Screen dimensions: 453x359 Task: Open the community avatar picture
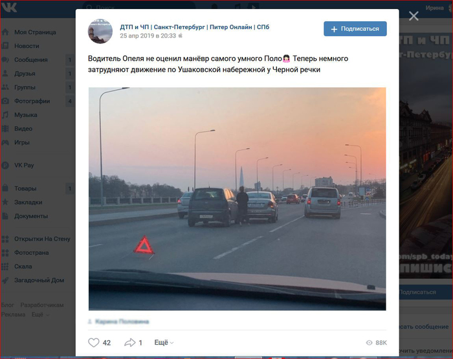100,31
